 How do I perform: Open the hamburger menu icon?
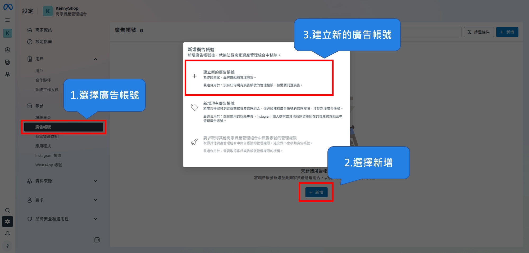(7, 20)
